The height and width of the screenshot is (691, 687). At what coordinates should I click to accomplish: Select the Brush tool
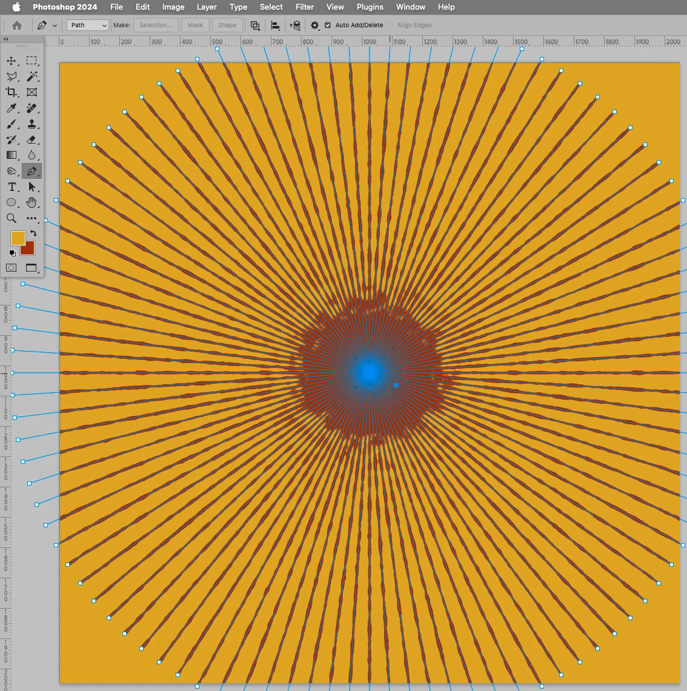tap(12, 124)
